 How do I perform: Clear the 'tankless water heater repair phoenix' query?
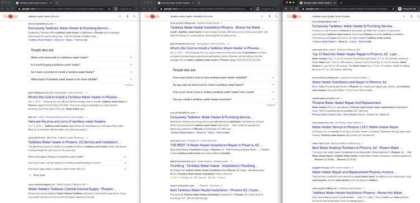[x=404, y=16]
